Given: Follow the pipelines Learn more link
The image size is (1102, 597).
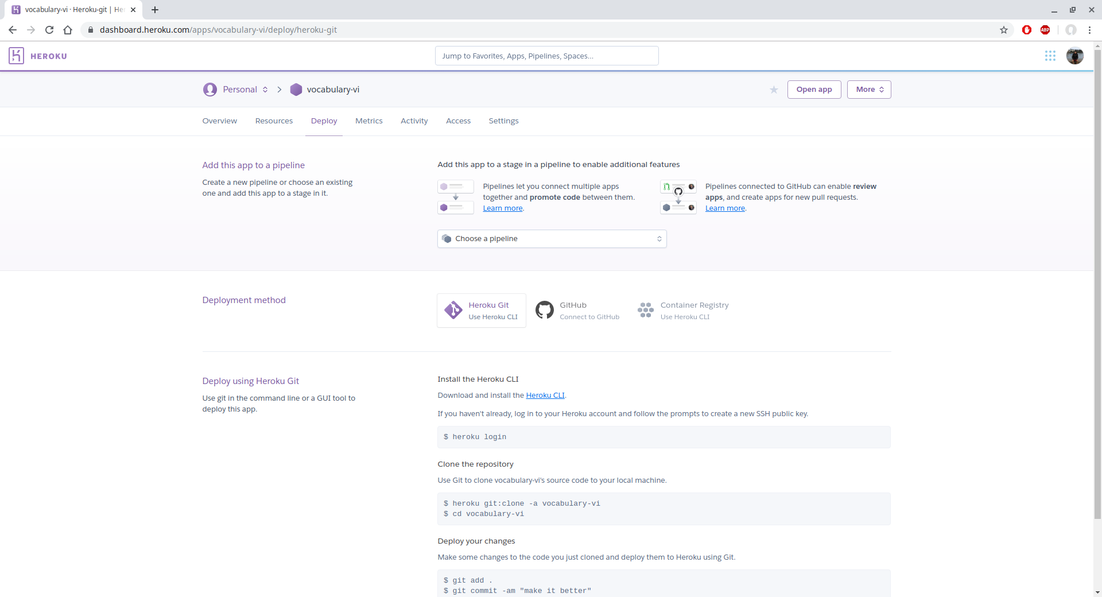Looking at the screenshot, I should (x=503, y=208).
